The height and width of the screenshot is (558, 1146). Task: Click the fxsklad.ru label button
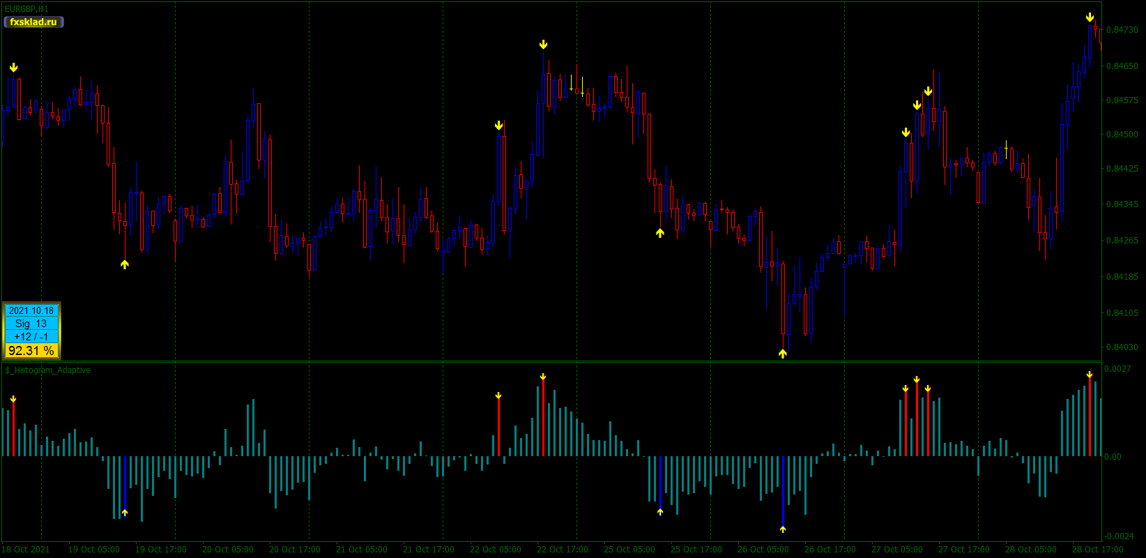(33, 22)
